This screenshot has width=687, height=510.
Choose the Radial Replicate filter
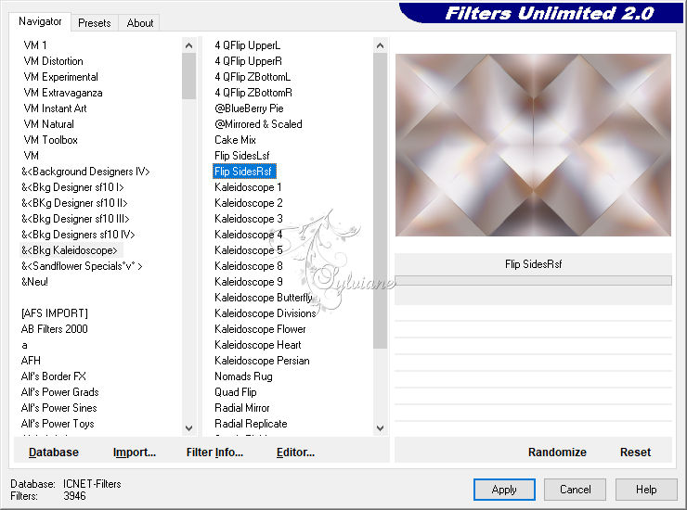click(251, 424)
